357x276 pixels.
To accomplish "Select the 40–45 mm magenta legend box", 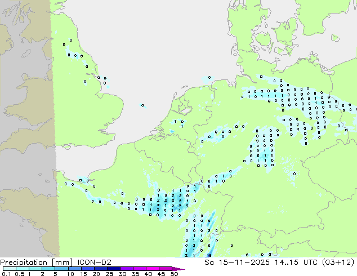I will click(153, 269).
